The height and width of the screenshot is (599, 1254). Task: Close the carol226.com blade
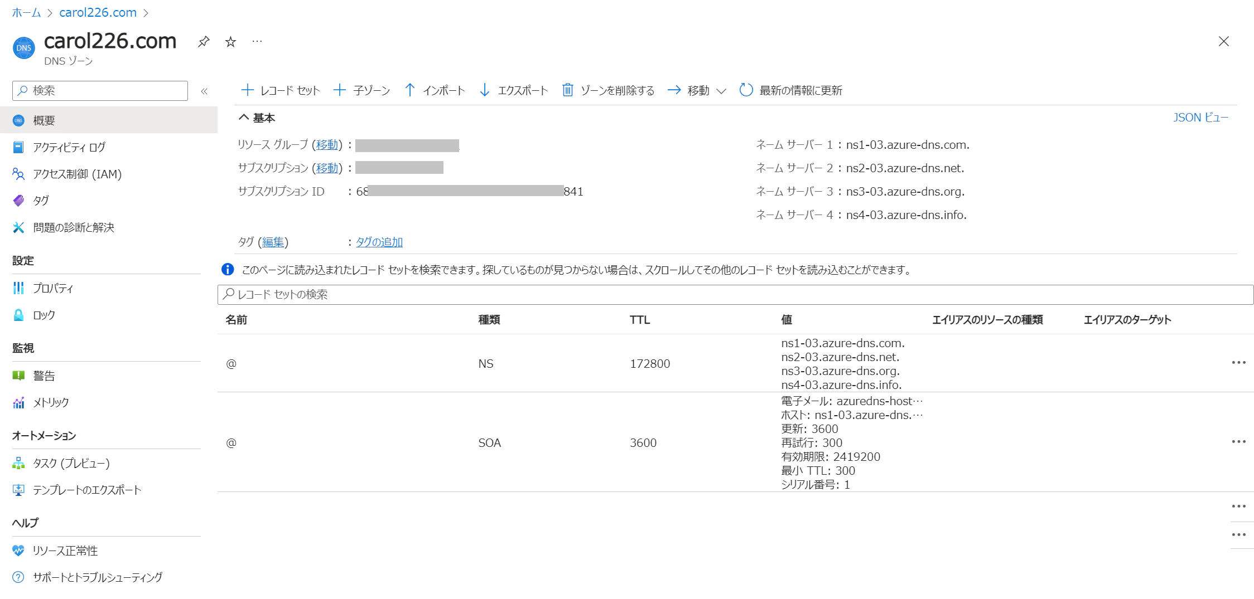click(1223, 41)
